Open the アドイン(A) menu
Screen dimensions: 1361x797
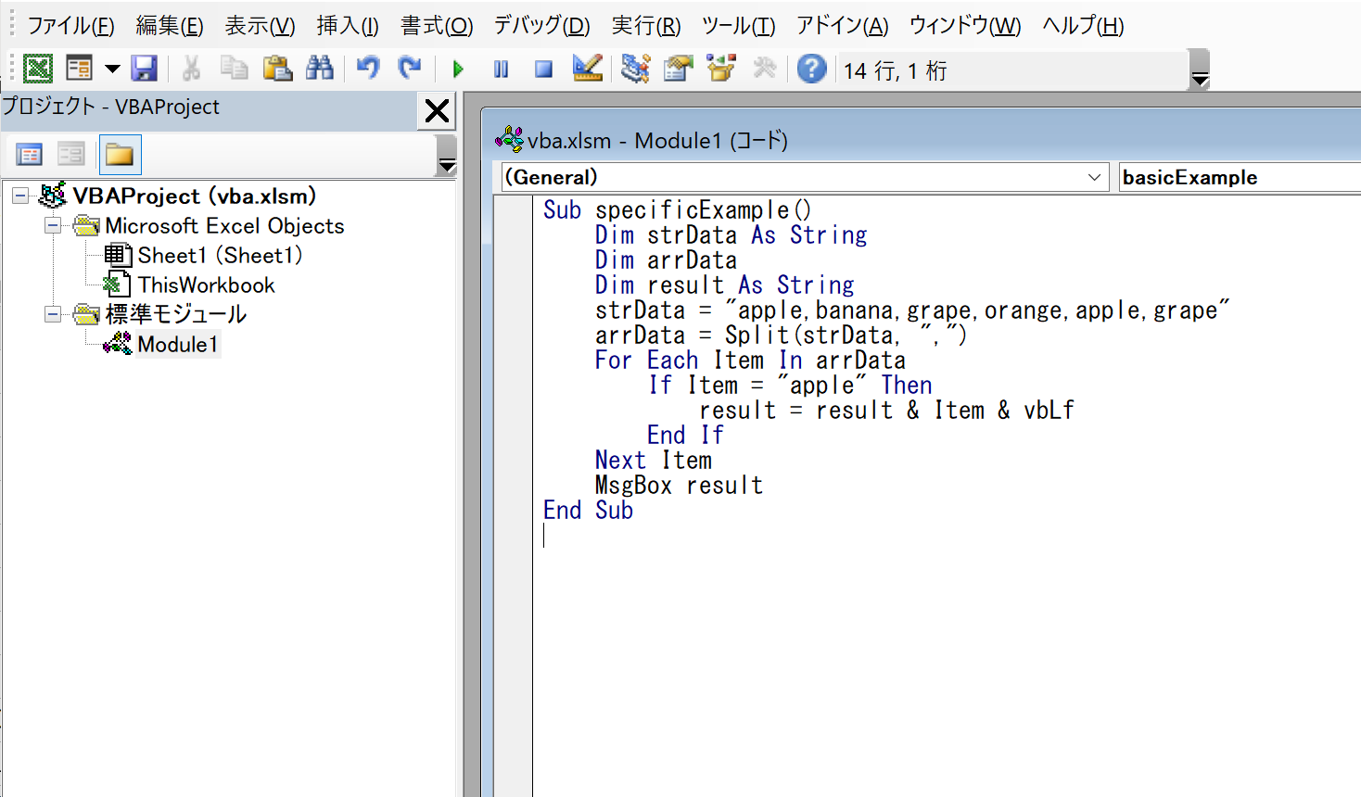pyautogui.click(x=843, y=25)
